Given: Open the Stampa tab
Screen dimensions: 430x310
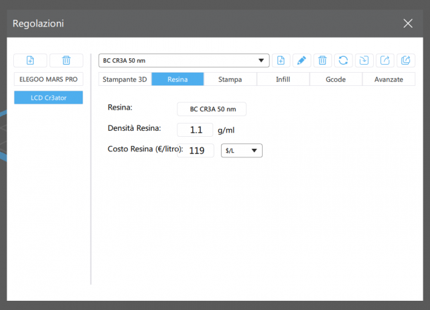Looking at the screenshot, I should point(230,79).
